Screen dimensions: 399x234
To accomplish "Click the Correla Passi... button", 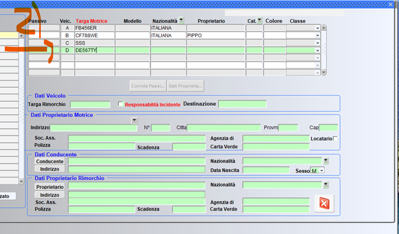I will [x=148, y=86].
